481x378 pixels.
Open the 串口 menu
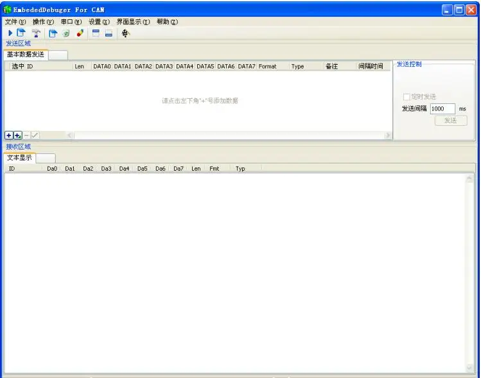coord(71,22)
